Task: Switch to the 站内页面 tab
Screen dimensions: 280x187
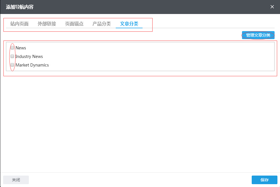Action: [19, 24]
